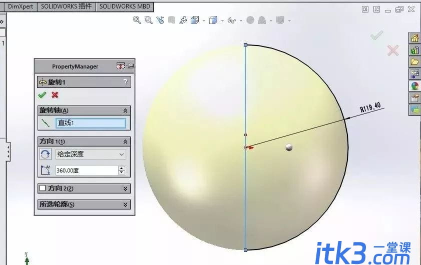The image size is (421, 265).
Task: Select the R119.40 radius dimension
Action: tap(370, 107)
